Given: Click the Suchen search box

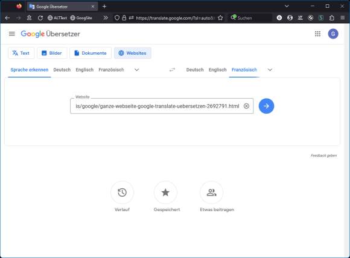Looking at the screenshot, I should pyautogui.click(x=250, y=18).
